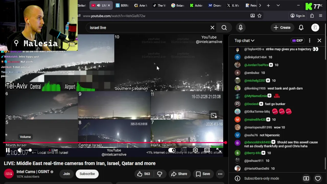Open a new browser tab
This screenshot has width=327, height=184.
(268, 5)
